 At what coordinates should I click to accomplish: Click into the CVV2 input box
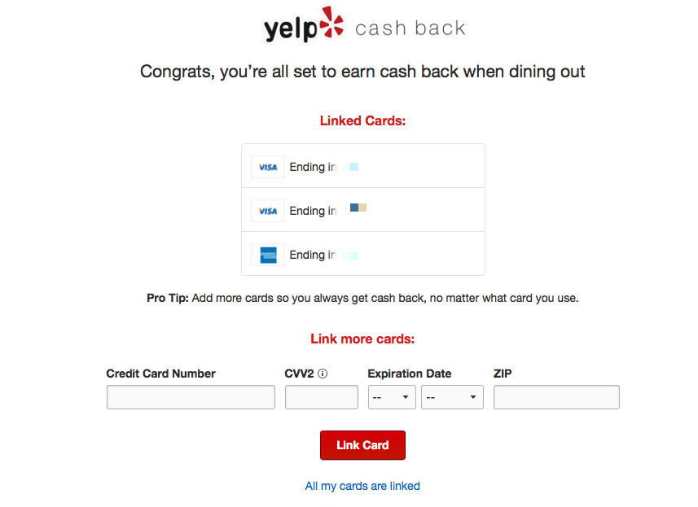(321, 397)
